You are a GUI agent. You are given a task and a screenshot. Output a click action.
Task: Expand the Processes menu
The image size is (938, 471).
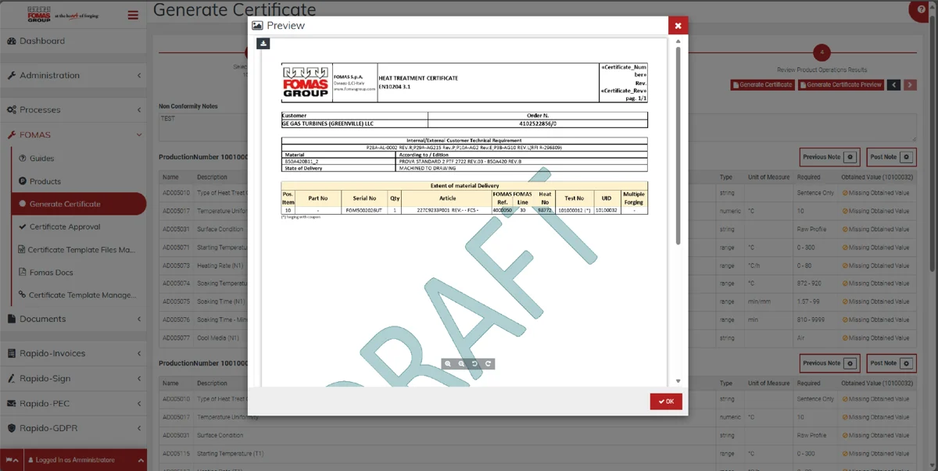[x=73, y=110]
